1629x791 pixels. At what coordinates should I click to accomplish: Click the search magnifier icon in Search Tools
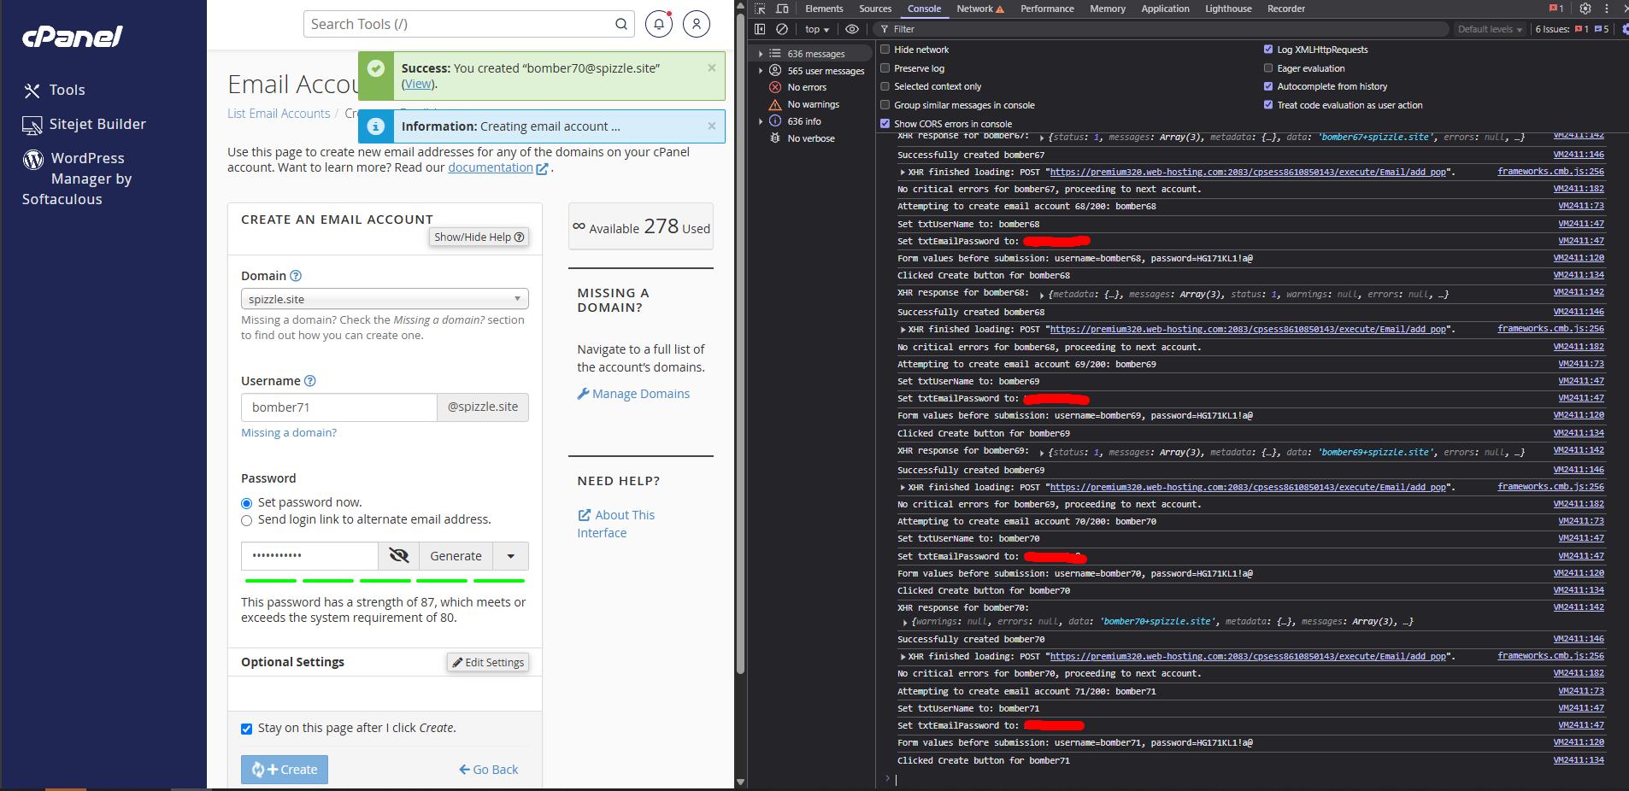(621, 24)
